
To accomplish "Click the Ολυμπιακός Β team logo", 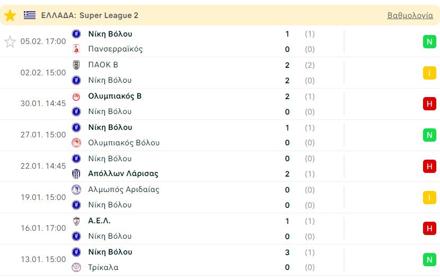I will tap(76, 97).
